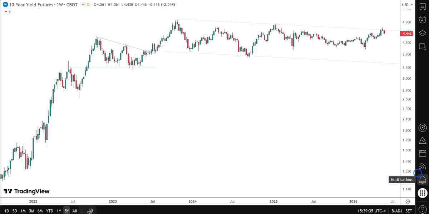The image size is (429, 214).
Task: Click the 4.900 price scale label
Action: coord(406,22)
